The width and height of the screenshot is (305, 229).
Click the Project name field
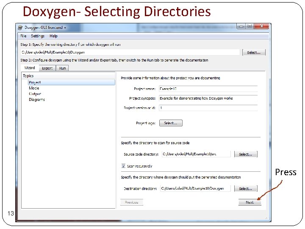click(208, 89)
